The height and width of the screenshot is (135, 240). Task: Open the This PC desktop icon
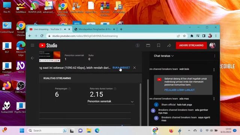[x=7, y=7]
